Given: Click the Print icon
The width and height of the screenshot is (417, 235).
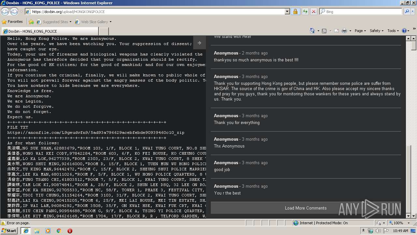Looking at the screenshot, I should tap(344, 31).
